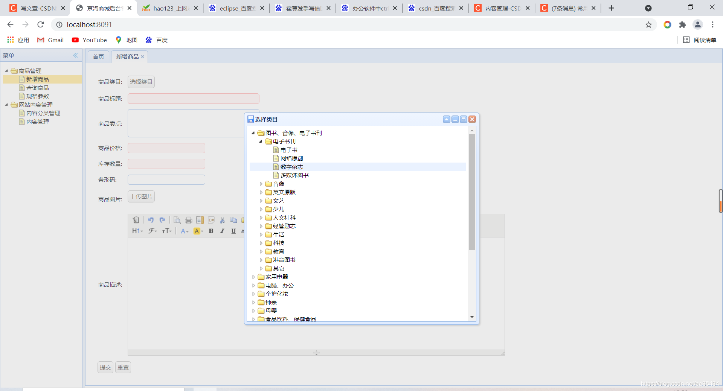Select the 网络原创 category

coord(291,158)
